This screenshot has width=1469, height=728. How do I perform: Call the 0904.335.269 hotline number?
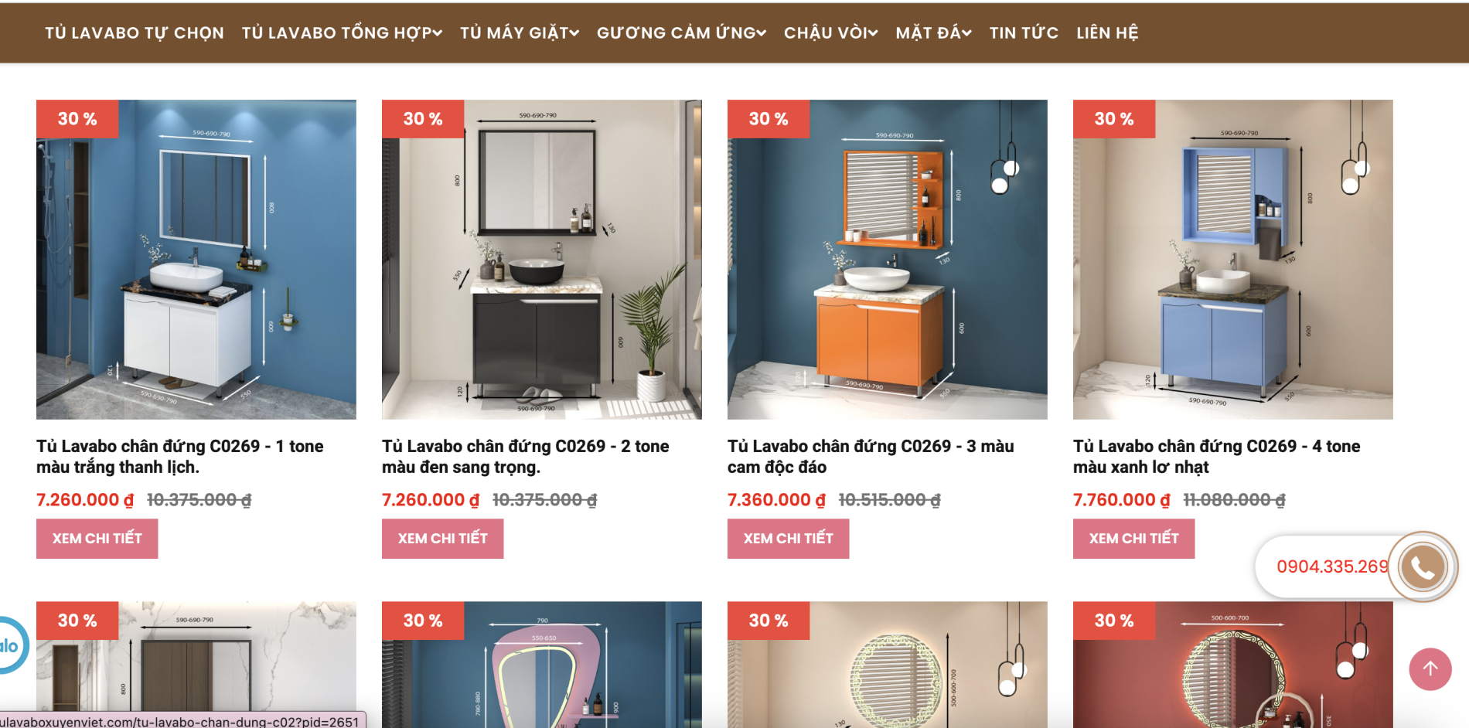(x=1332, y=566)
